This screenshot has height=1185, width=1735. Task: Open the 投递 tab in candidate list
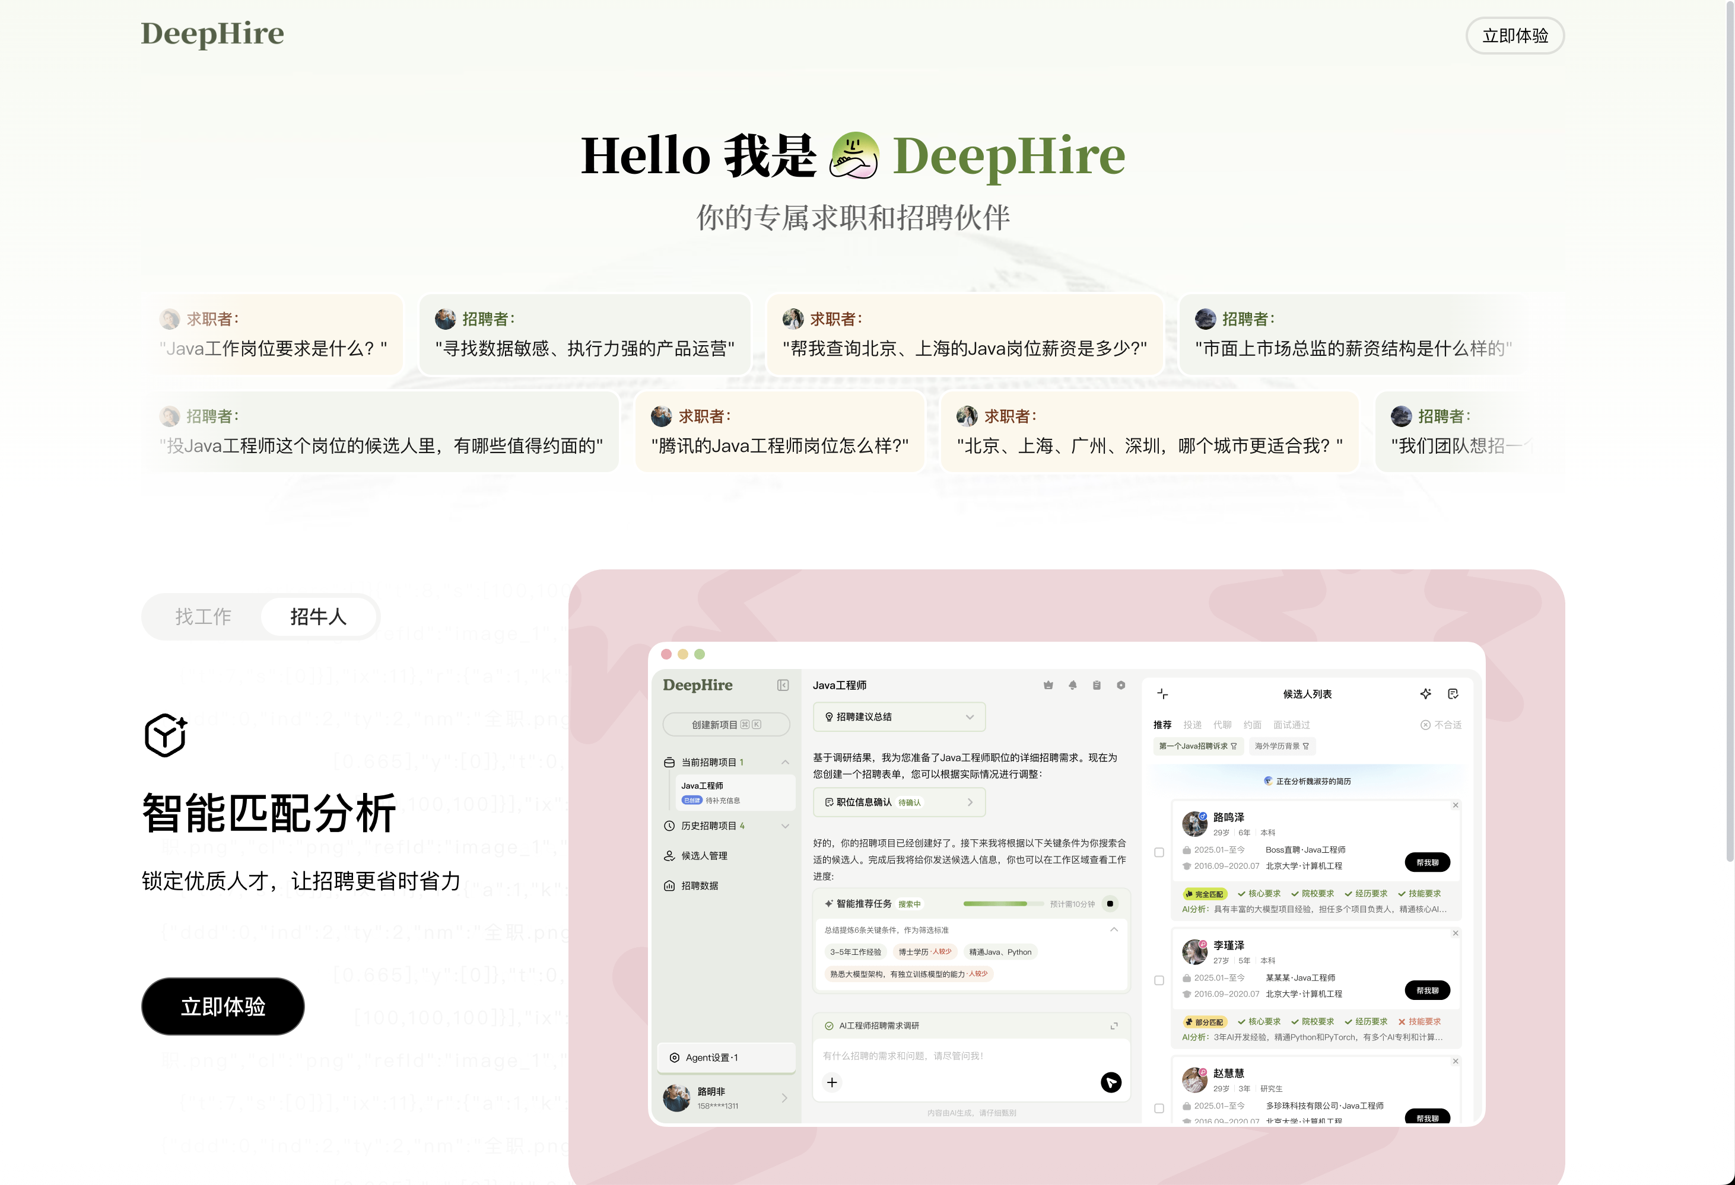pyautogui.click(x=1192, y=725)
